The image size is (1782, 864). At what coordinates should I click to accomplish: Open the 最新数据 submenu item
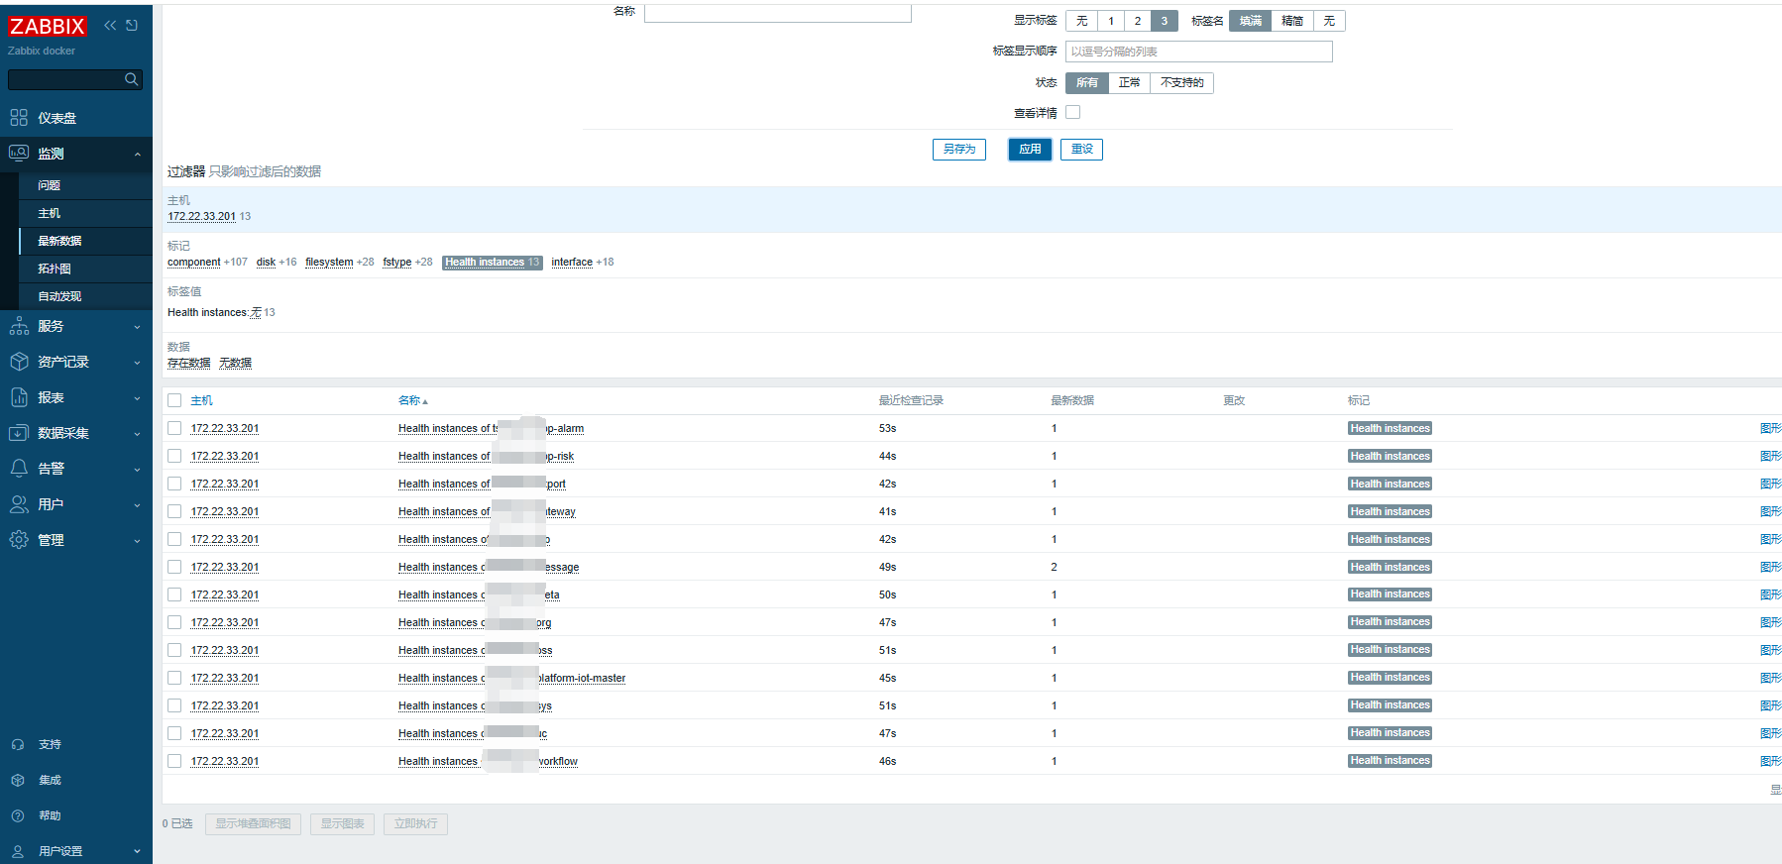click(85, 241)
